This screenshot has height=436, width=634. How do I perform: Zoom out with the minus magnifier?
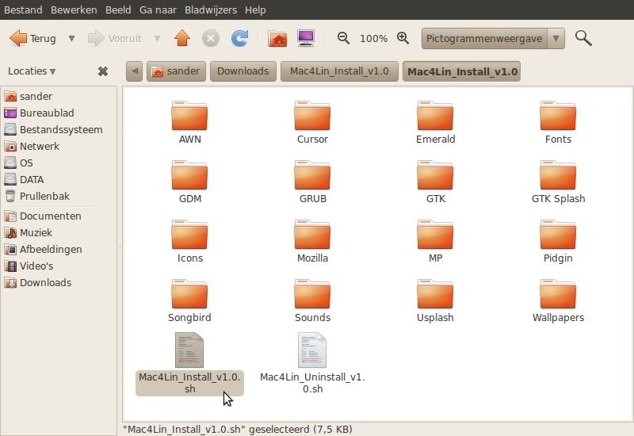pyautogui.click(x=343, y=38)
